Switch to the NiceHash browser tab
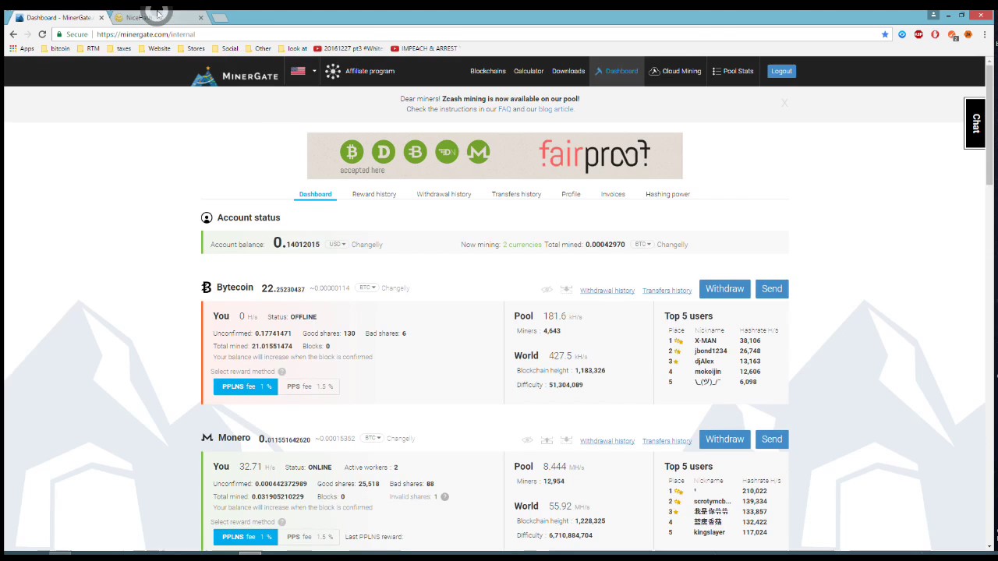998x561 pixels. (x=157, y=17)
